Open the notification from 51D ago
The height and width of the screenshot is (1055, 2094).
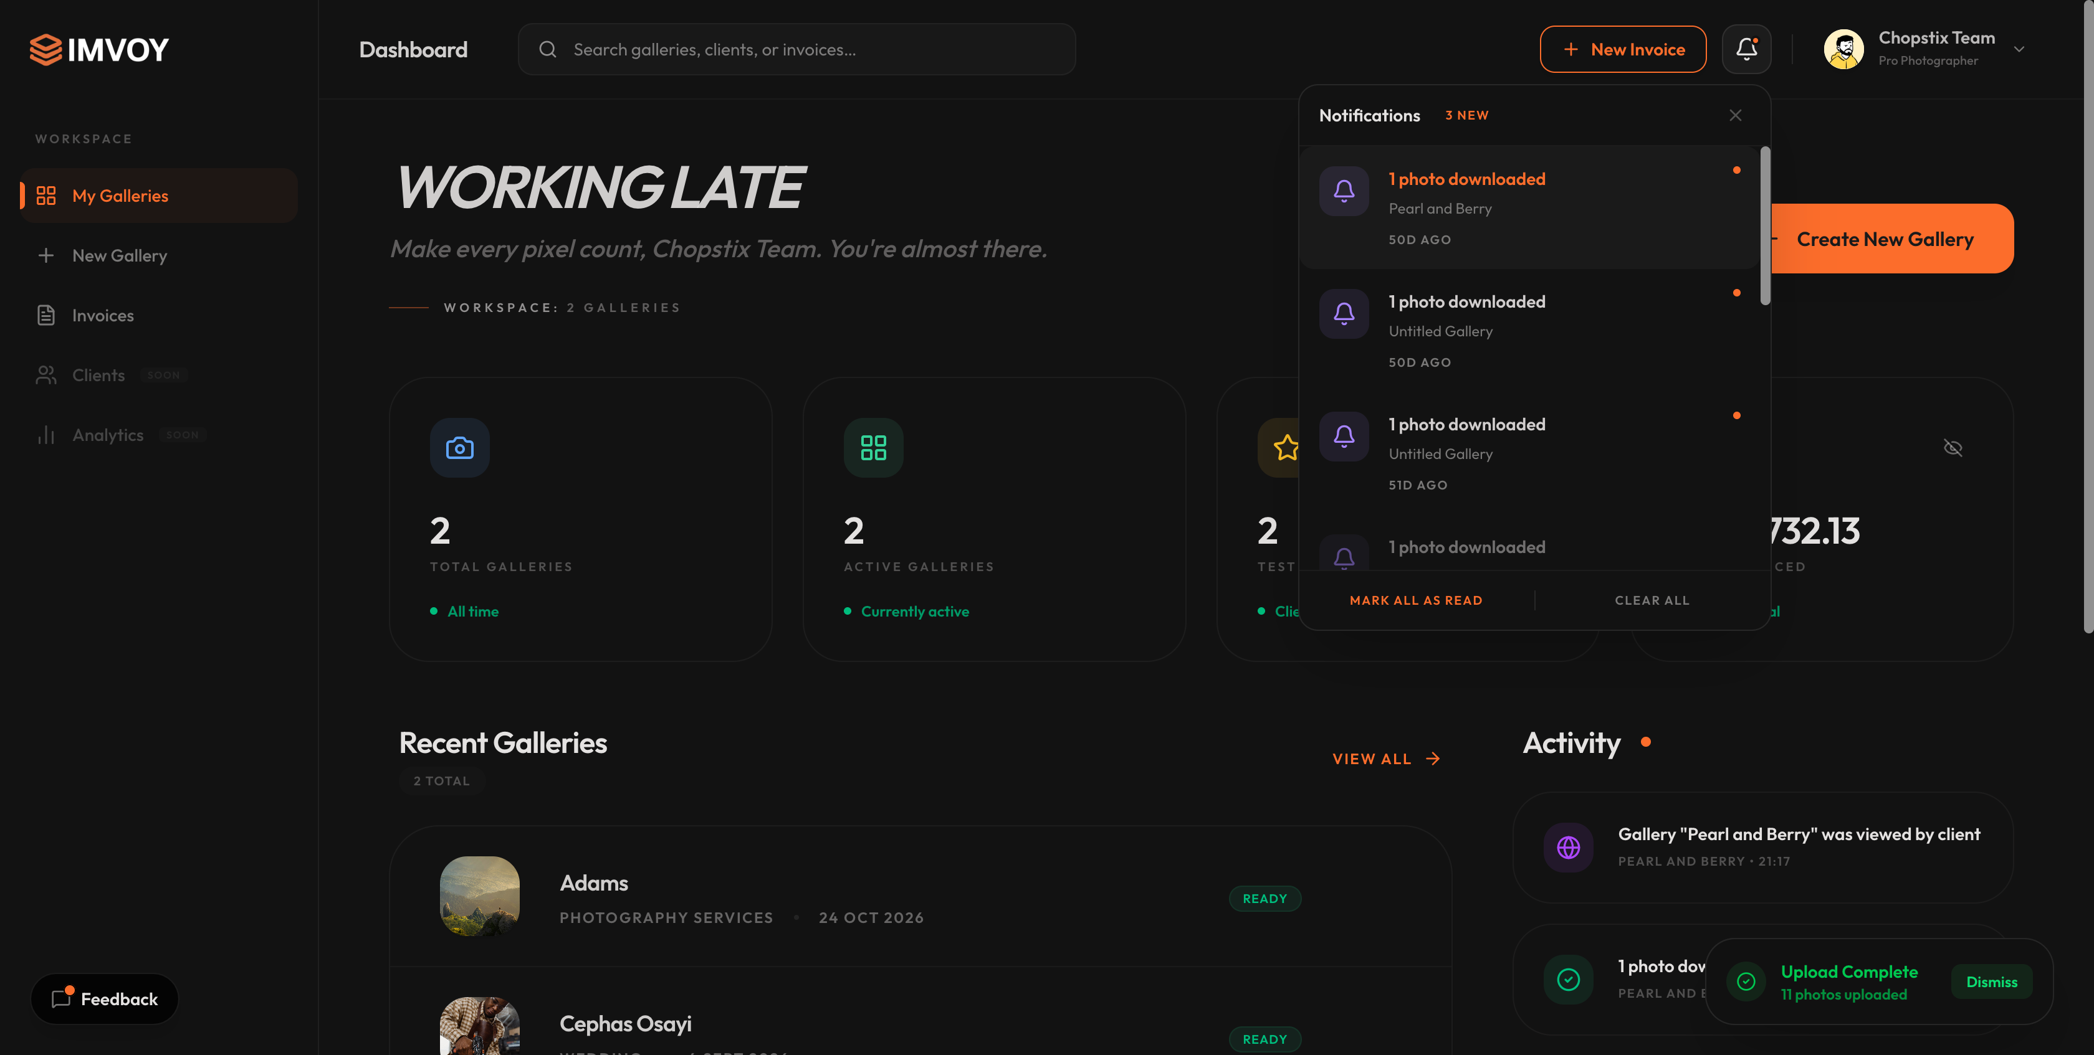[x=1530, y=453]
